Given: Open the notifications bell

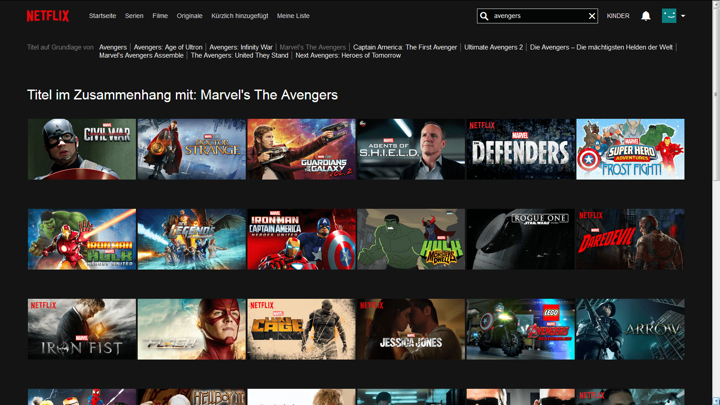Looking at the screenshot, I should point(646,16).
